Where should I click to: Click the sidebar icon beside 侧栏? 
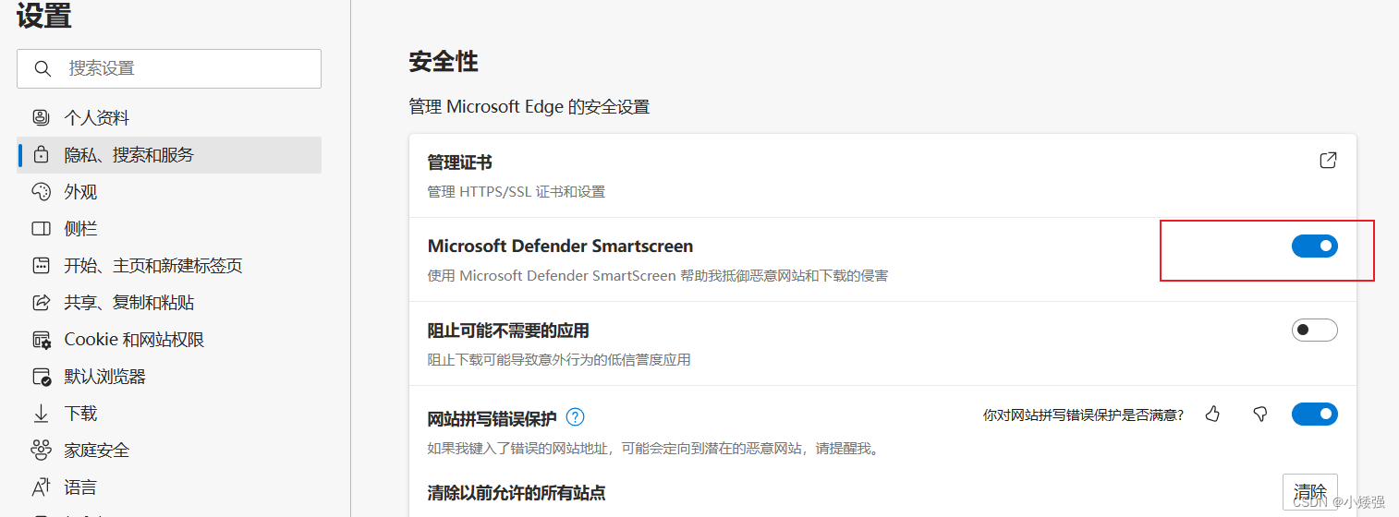coord(41,229)
